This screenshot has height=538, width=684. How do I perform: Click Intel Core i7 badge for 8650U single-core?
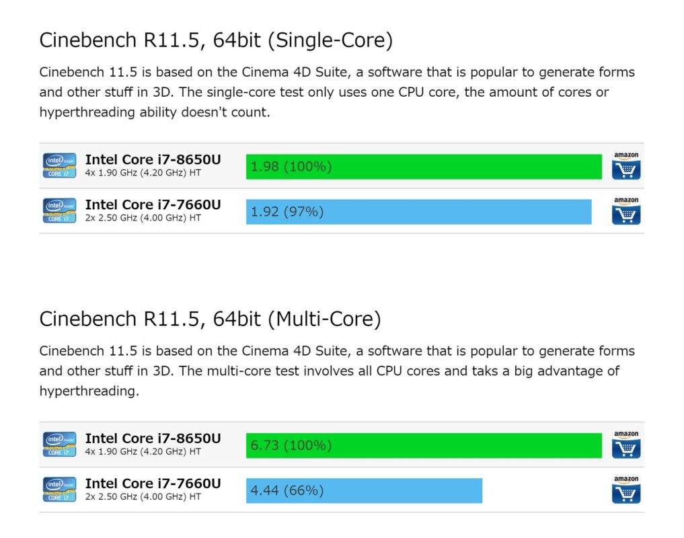(x=59, y=165)
